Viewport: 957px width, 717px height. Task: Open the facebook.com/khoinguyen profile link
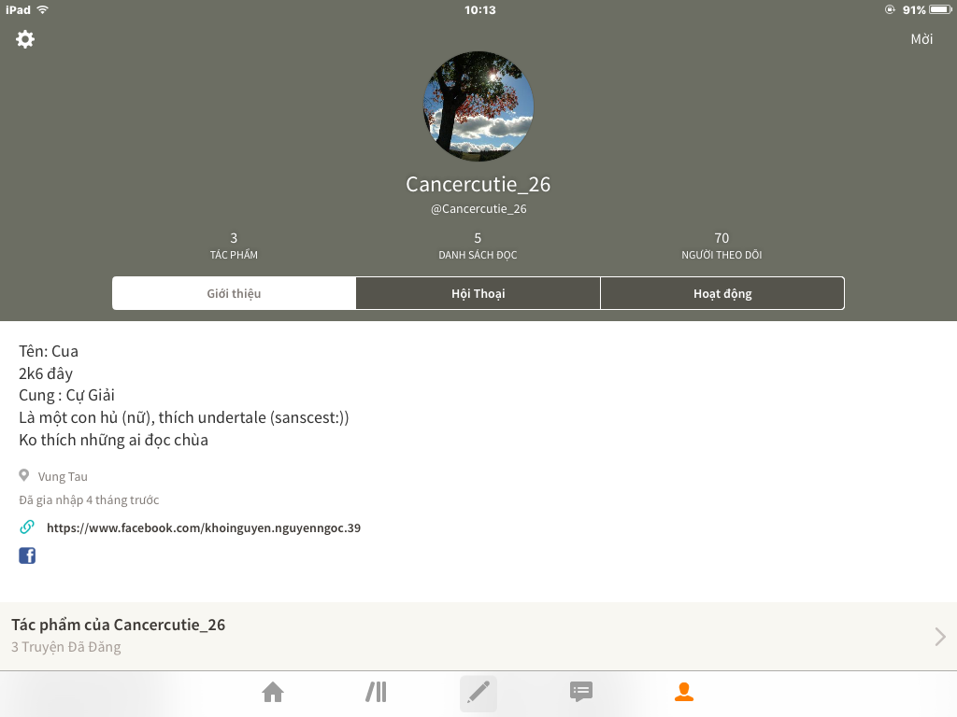(x=203, y=528)
